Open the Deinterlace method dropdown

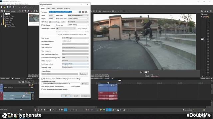[x=76, y=64]
